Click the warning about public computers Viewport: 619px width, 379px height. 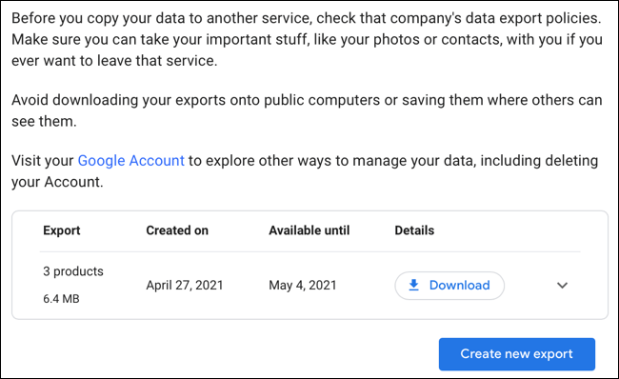pyautogui.click(x=307, y=110)
